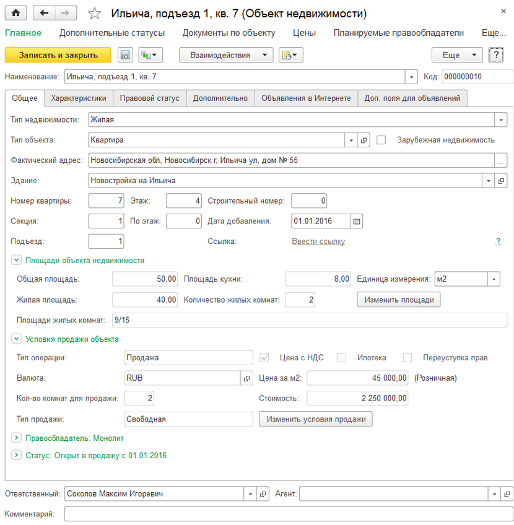This screenshot has width=514, height=525.
Task: Switch to the Характеристики tab
Action: tap(79, 98)
